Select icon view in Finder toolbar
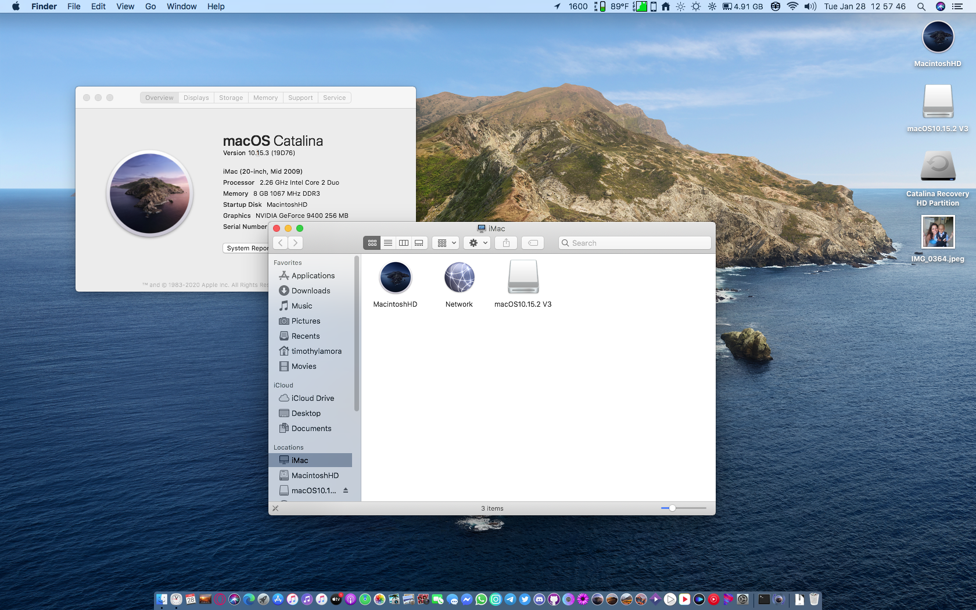 (x=372, y=243)
